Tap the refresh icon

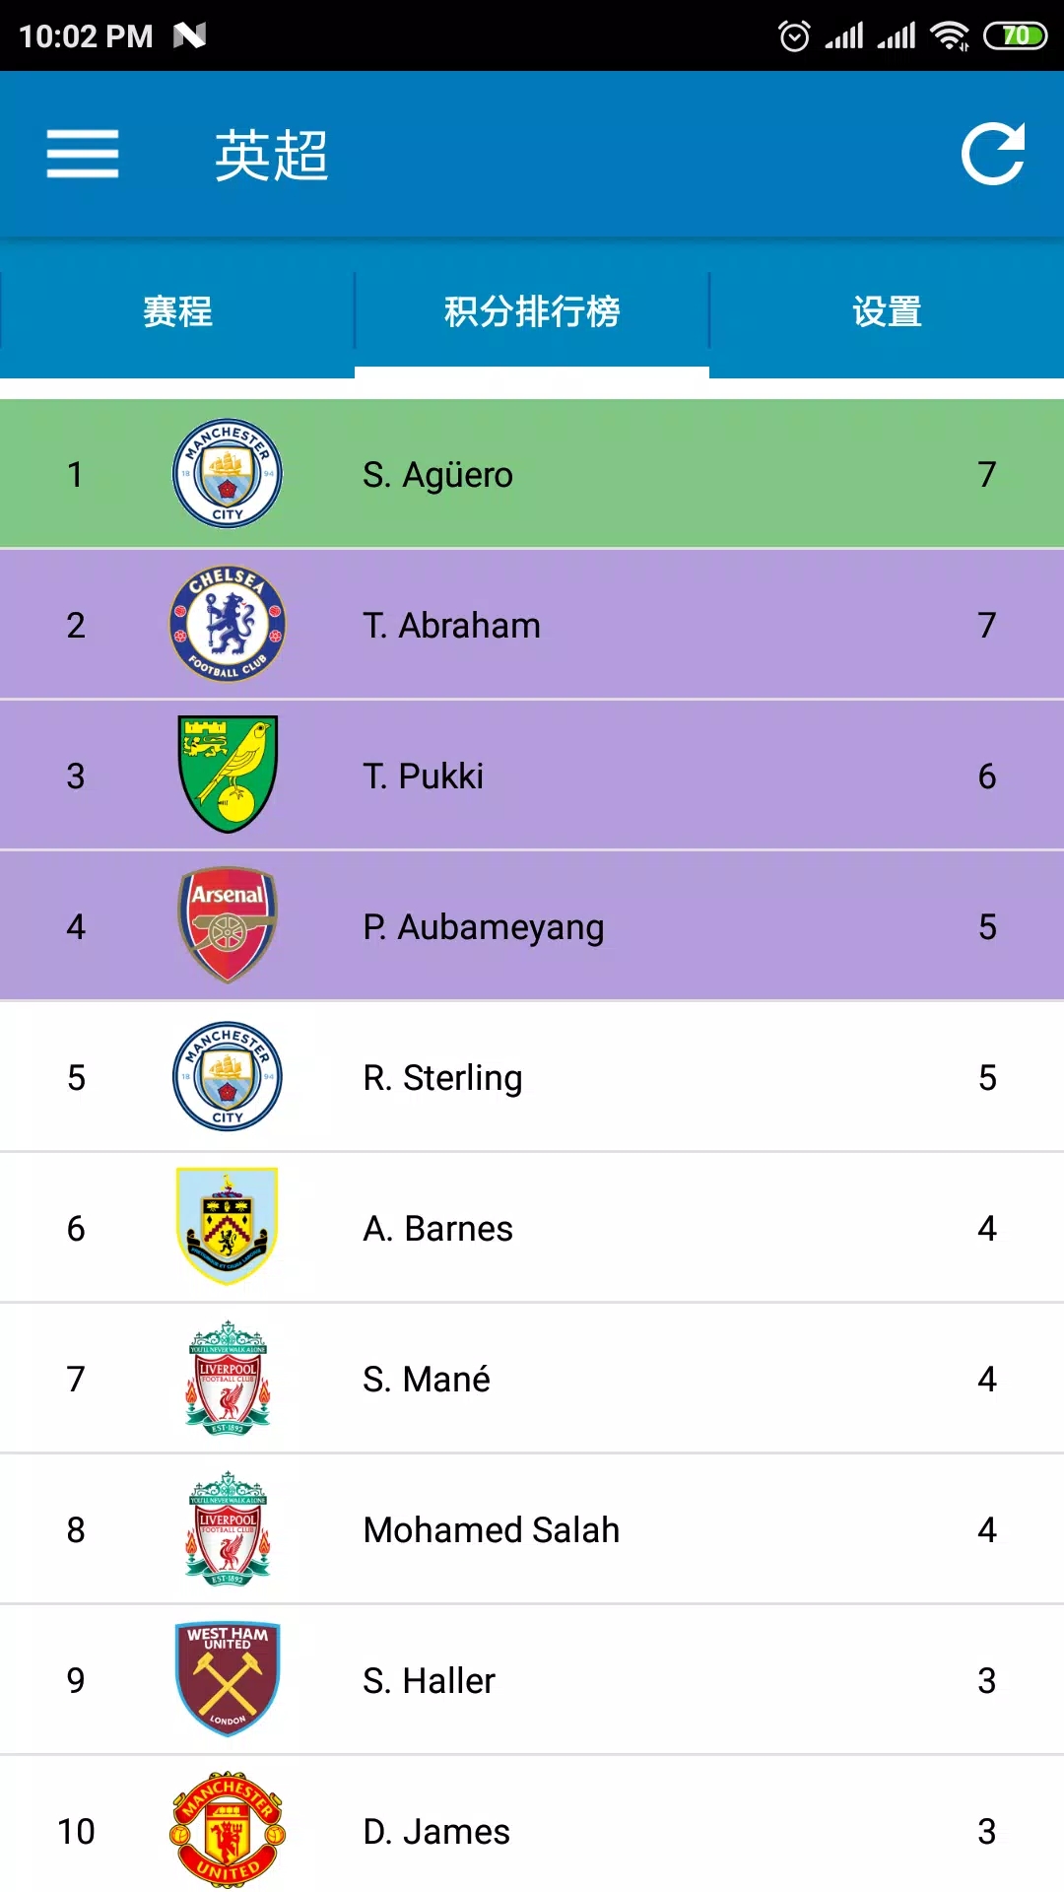coord(992,155)
